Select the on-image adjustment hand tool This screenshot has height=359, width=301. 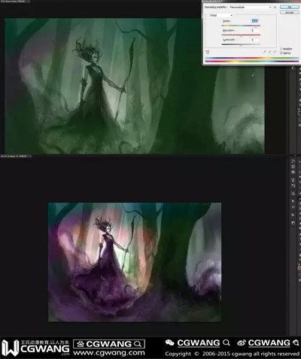(x=208, y=52)
